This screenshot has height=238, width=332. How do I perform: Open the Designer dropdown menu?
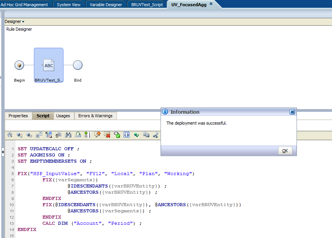[x=14, y=21]
